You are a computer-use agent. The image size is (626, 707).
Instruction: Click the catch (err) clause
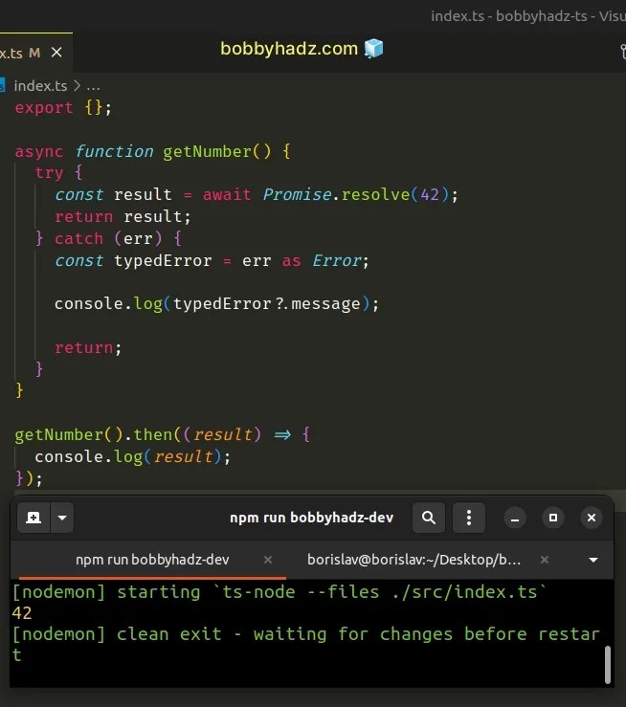[108, 238]
